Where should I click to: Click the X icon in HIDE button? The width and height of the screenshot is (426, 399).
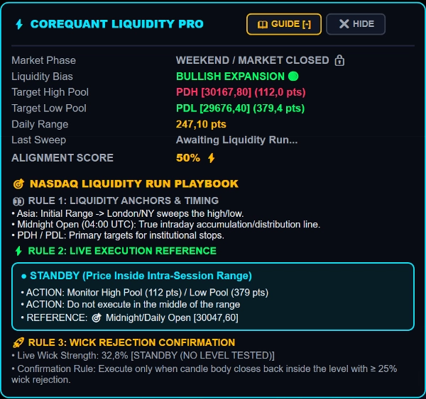pos(344,24)
